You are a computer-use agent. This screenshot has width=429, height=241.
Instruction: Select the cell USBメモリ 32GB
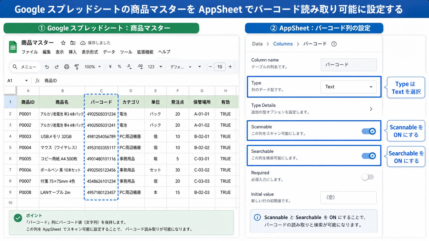coord(62,137)
